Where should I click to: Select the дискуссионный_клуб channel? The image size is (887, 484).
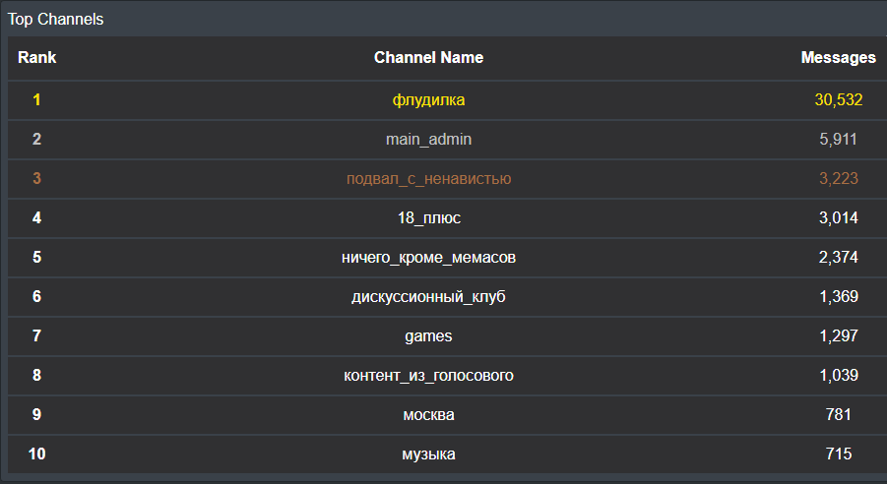[x=428, y=297]
